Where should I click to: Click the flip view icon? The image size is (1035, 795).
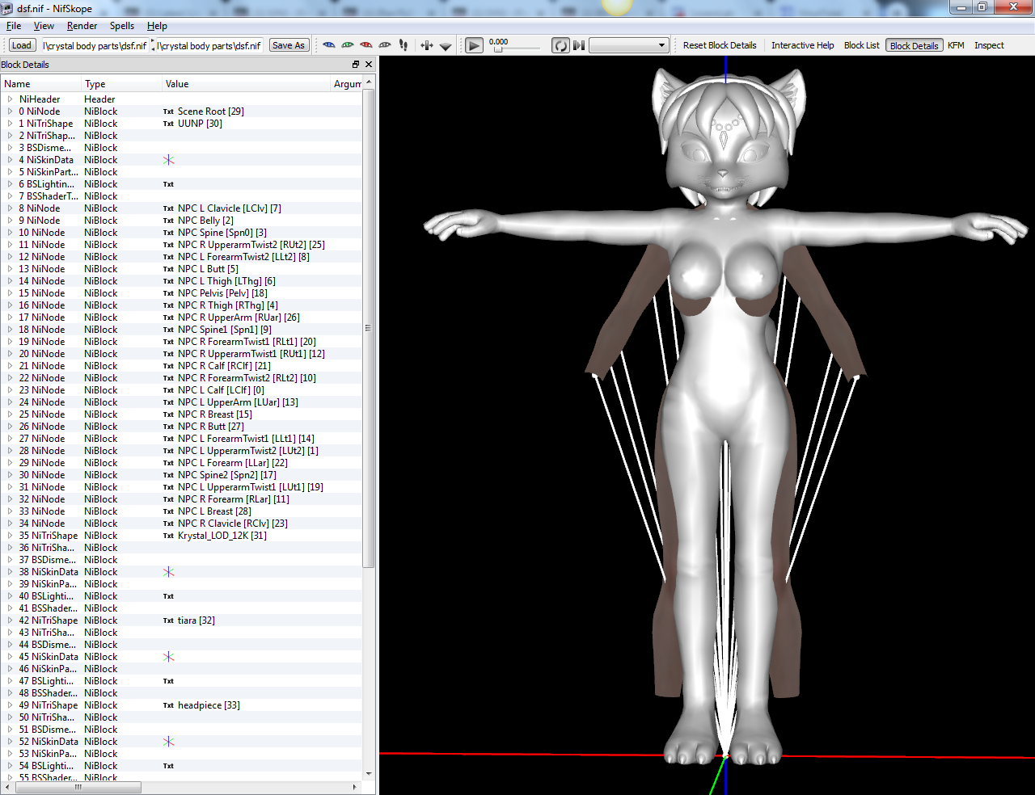(x=427, y=45)
